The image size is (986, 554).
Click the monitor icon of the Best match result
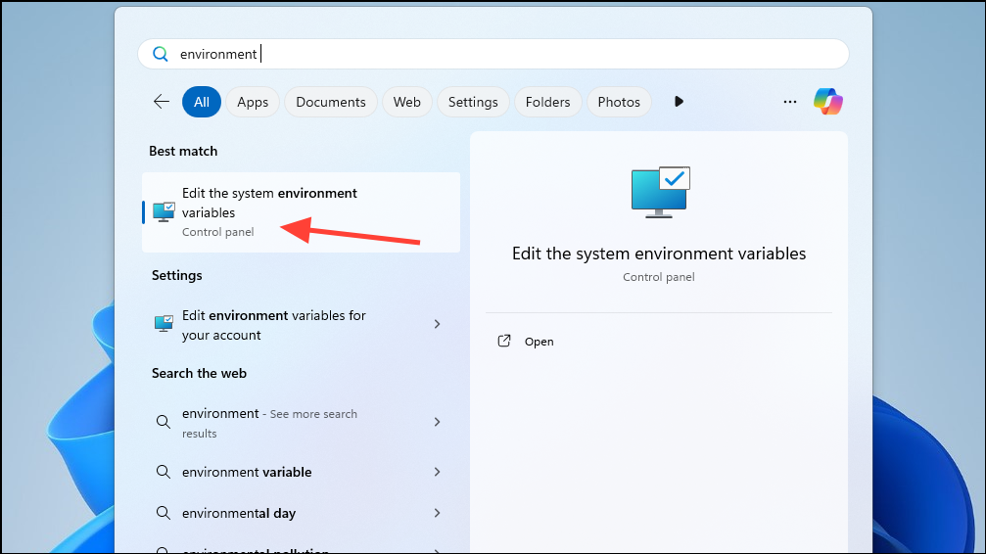click(x=164, y=212)
